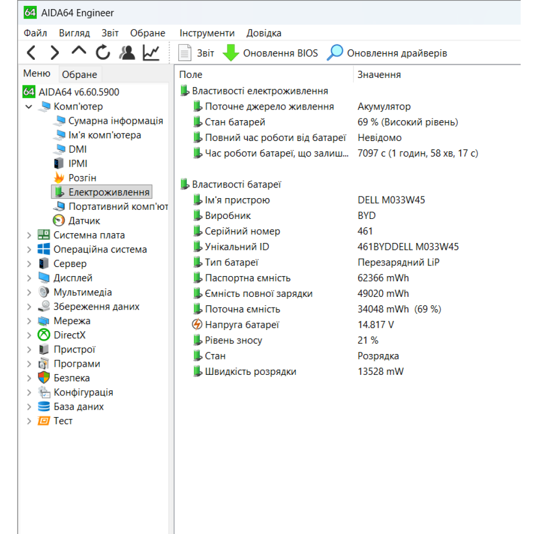Click the green Оновлення BIOS arrow icon

coord(231,52)
